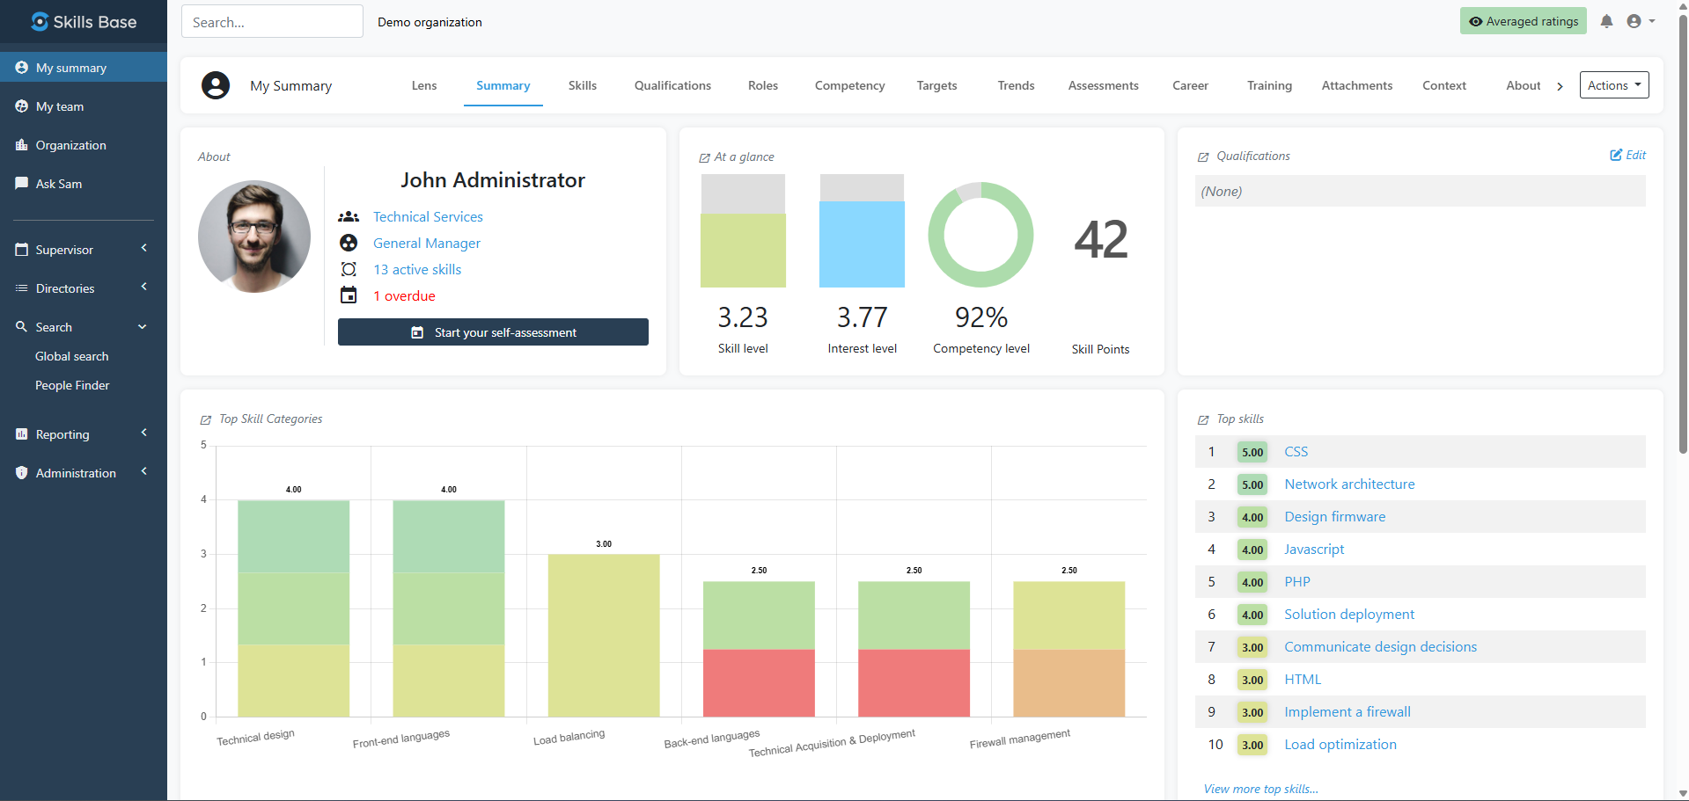Click the Qualifications panel pop-out icon
The width and height of the screenshot is (1689, 801).
point(1203,157)
